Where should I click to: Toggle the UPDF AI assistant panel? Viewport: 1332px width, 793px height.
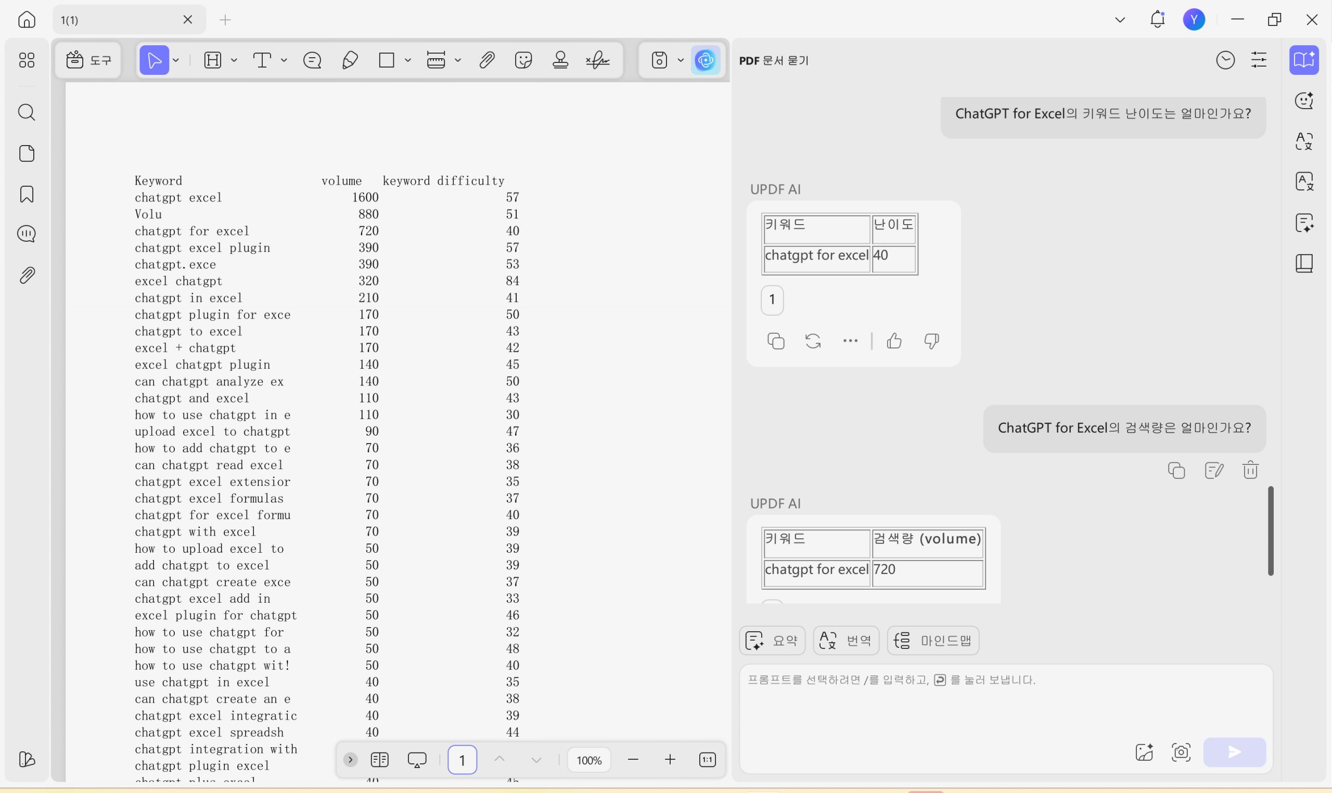pyautogui.click(x=706, y=60)
